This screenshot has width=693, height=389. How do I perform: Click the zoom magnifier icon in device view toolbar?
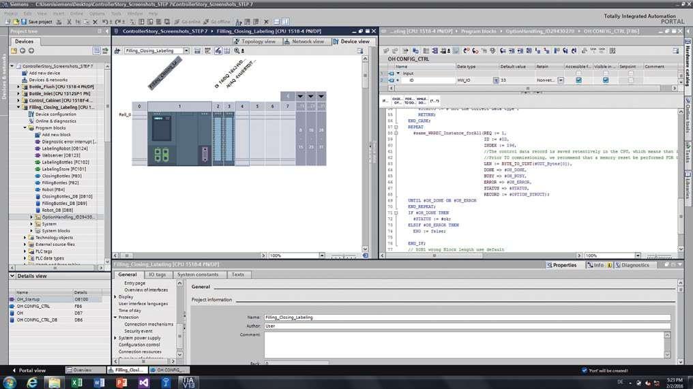pyautogui.click(x=237, y=51)
